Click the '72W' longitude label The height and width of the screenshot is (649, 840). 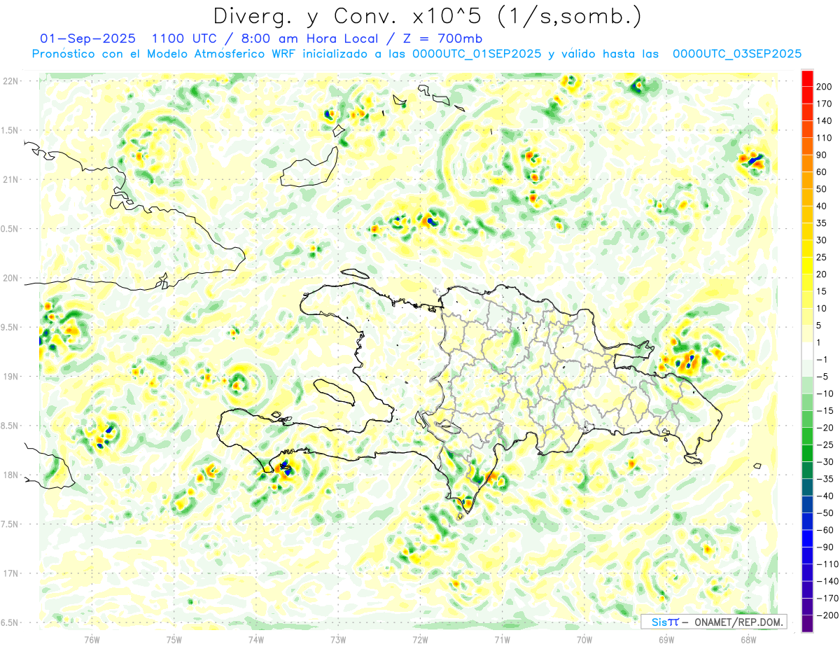(x=420, y=640)
